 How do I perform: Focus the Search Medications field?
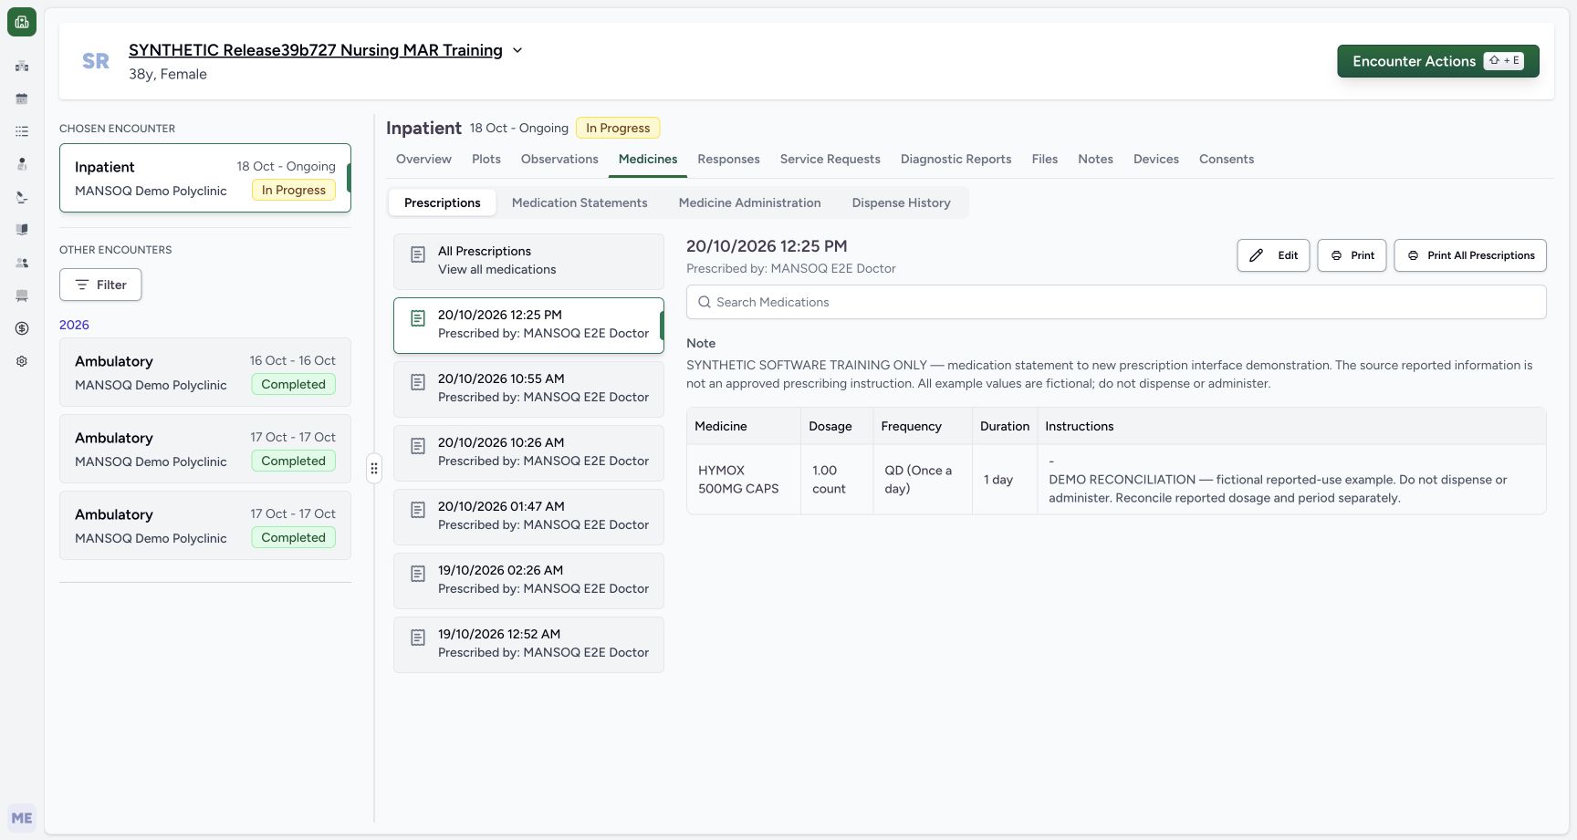[1116, 302]
